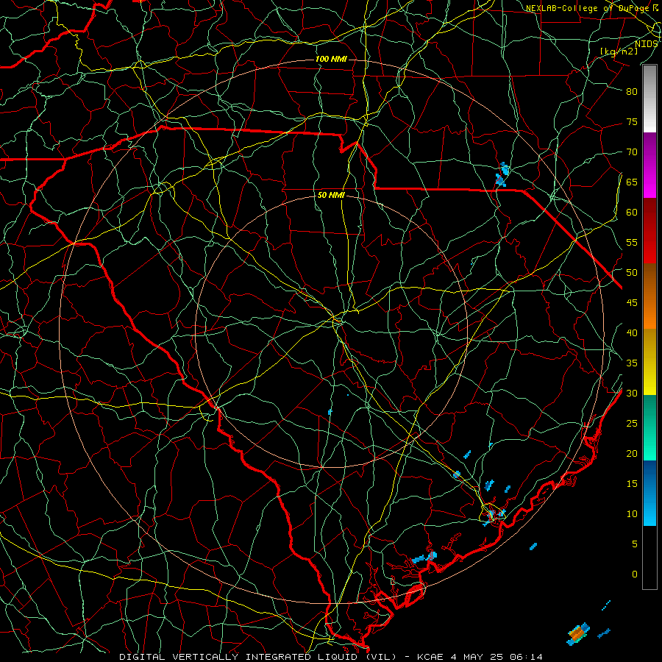The height and width of the screenshot is (662, 662).
Task: Click the 15 value on the color scale
Action: click(x=632, y=484)
